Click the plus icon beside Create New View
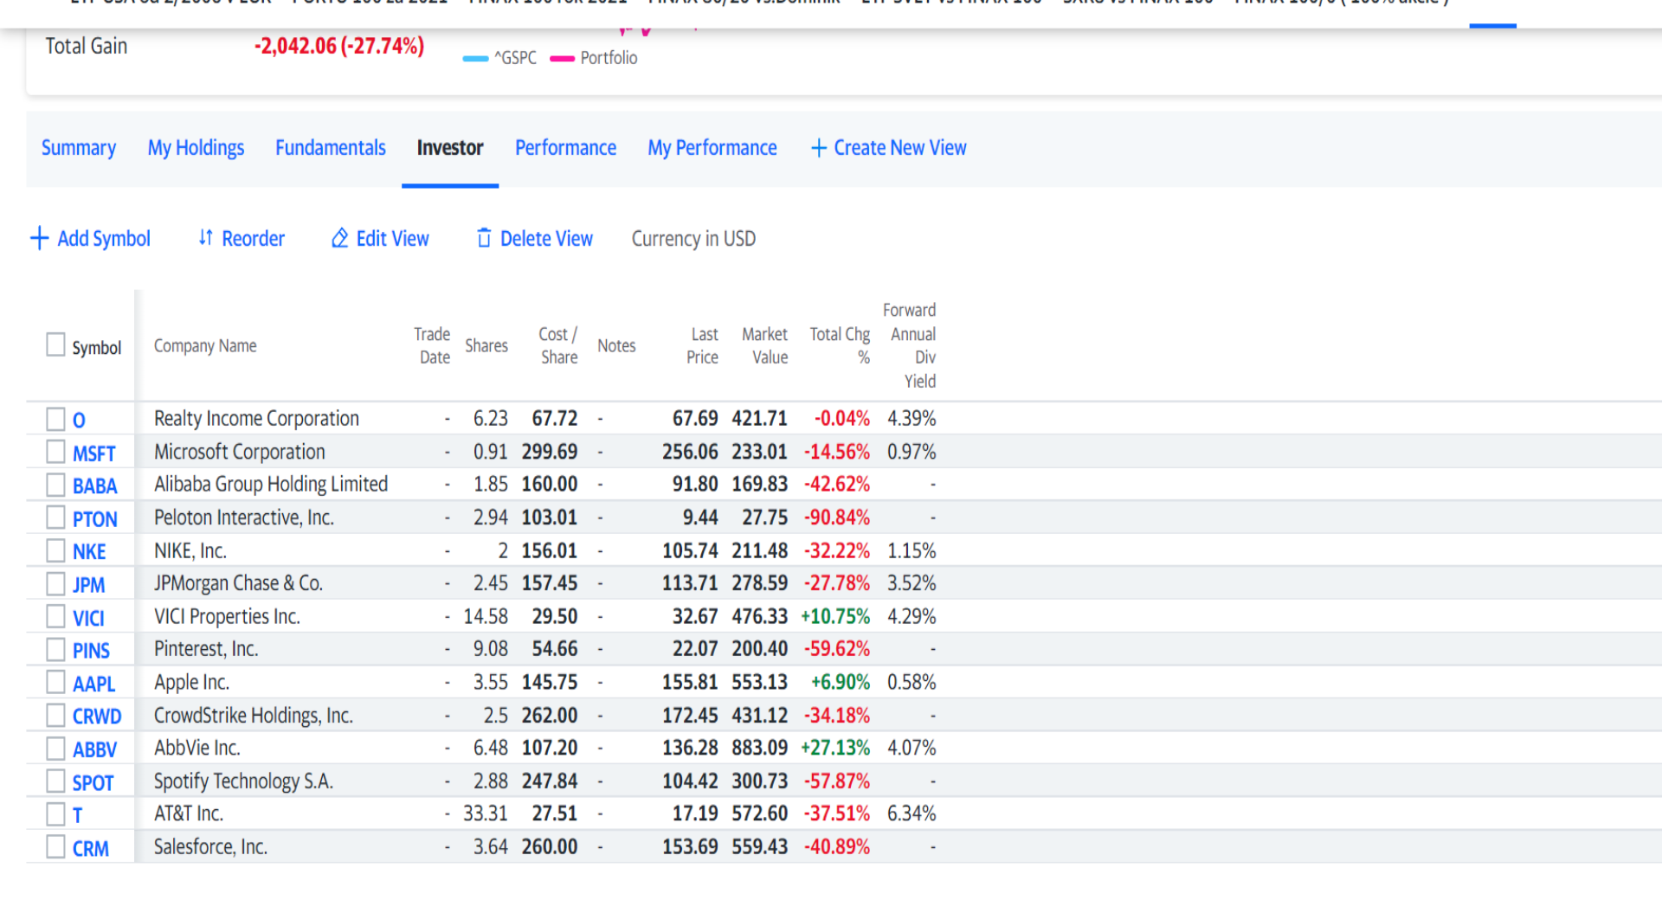The width and height of the screenshot is (1662, 900). click(x=819, y=148)
